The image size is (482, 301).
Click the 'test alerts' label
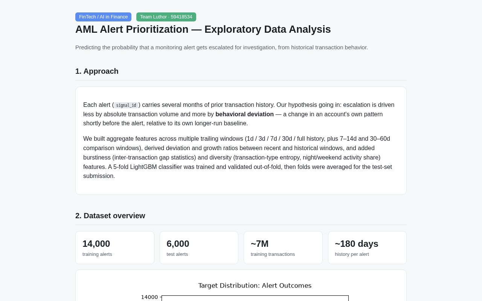[x=177, y=254]
